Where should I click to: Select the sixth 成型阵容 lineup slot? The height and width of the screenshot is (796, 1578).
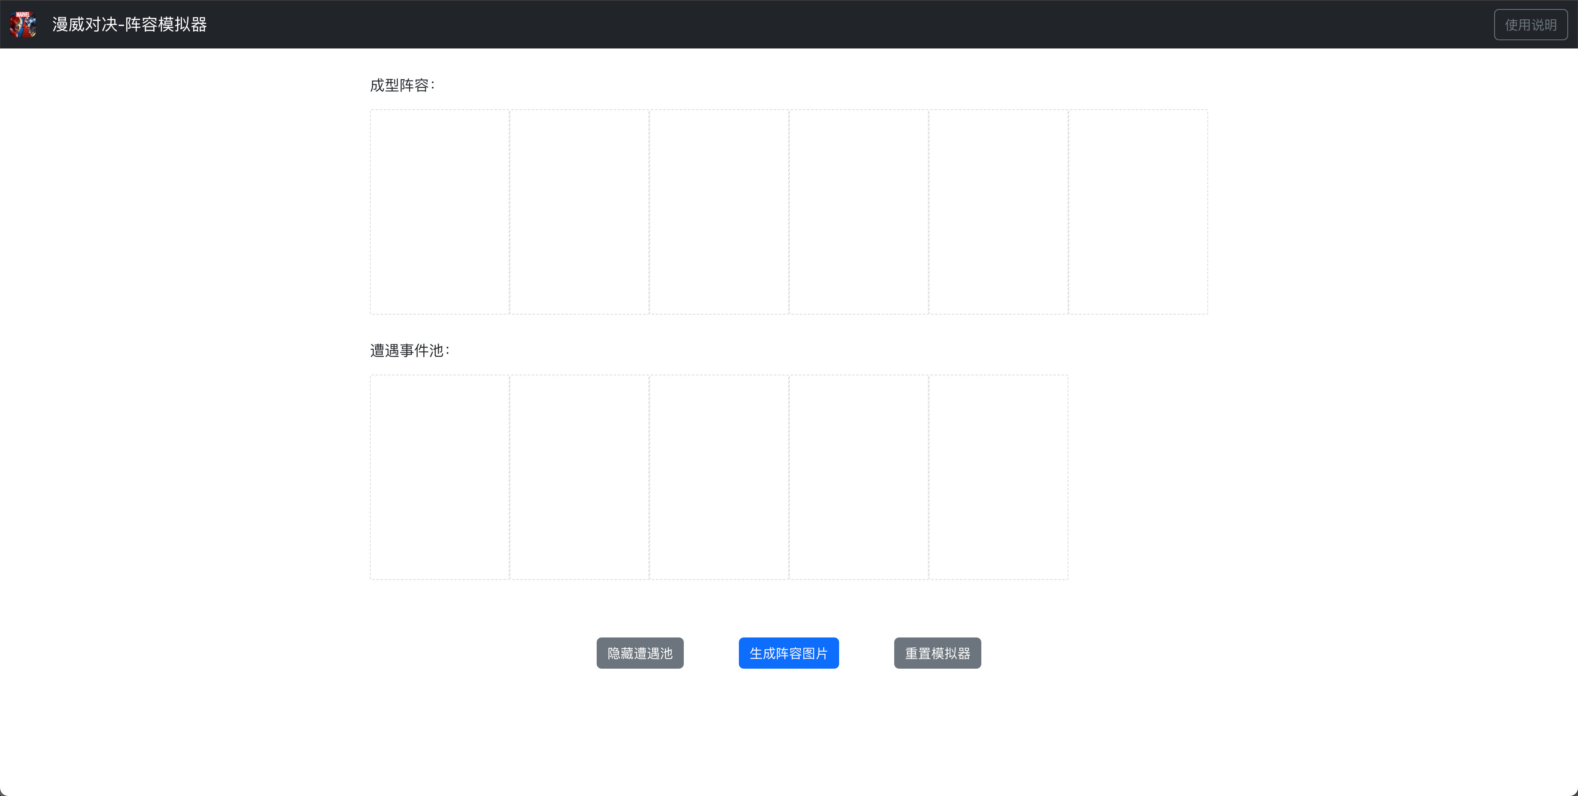point(1137,212)
